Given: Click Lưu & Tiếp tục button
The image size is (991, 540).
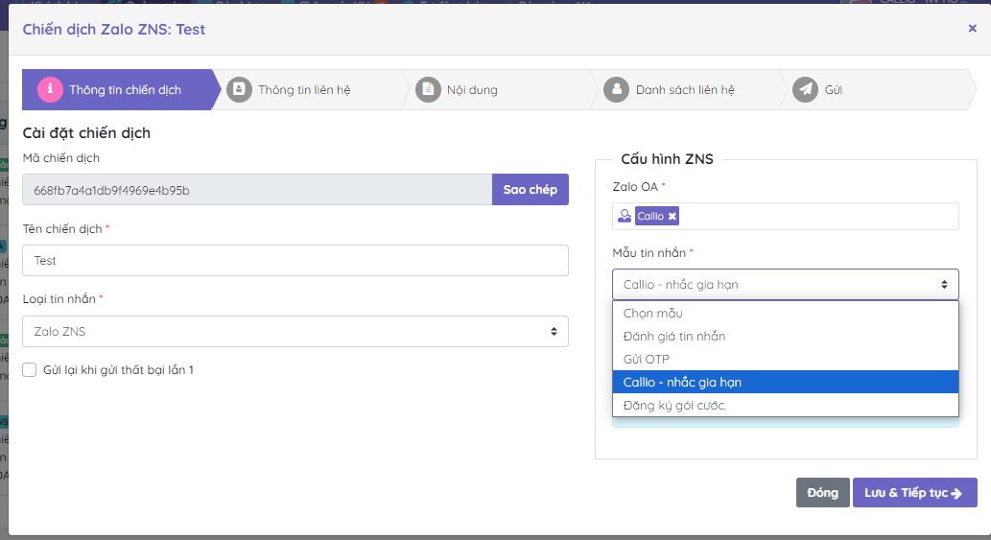Looking at the screenshot, I should pyautogui.click(x=914, y=493).
